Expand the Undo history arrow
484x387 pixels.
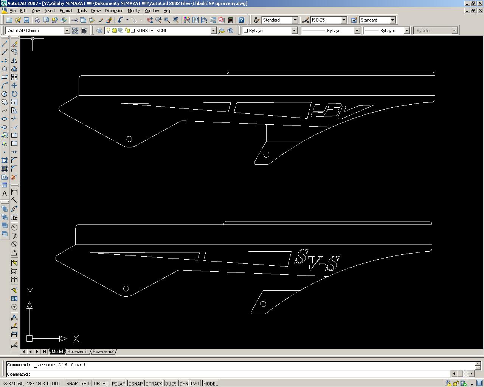pos(127,20)
